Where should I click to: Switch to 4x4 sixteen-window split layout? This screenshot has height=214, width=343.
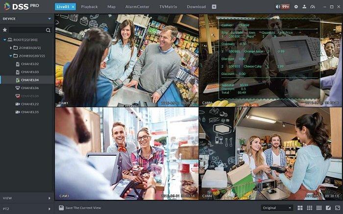click(x=318, y=208)
